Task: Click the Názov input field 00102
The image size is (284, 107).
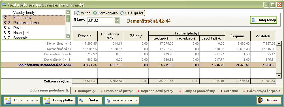Action: [x=100, y=21]
